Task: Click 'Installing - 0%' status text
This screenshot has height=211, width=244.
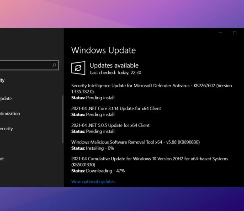Action: [100, 148]
